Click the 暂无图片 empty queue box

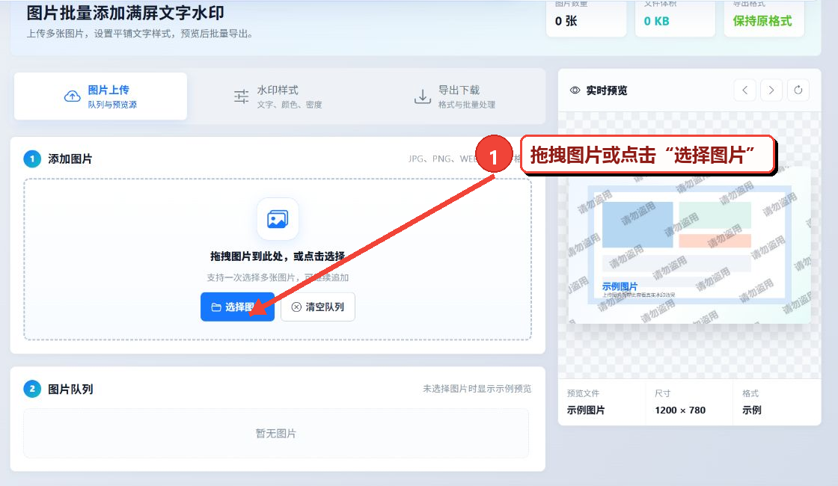pos(276,433)
